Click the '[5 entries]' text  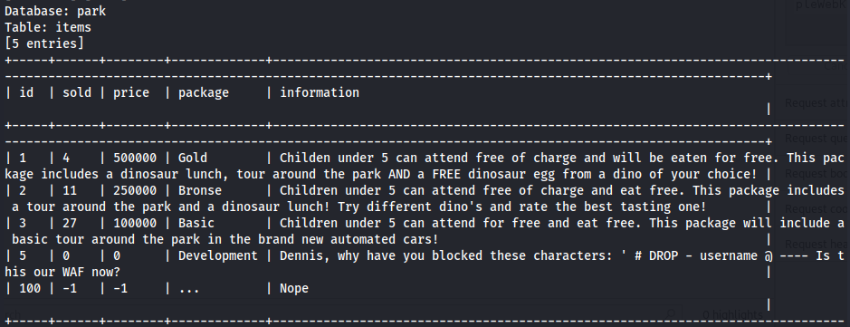pos(44,43)
